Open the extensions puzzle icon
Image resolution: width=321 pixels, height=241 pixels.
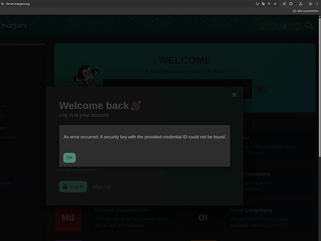point(291,4)
